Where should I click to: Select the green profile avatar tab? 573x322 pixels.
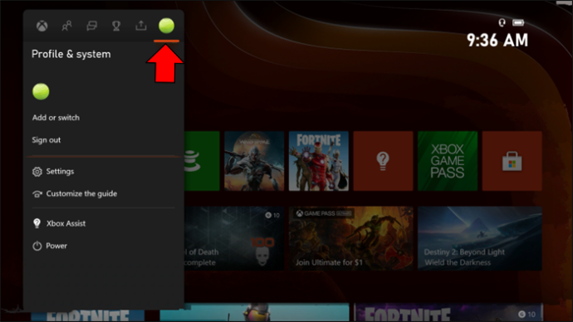point(166,26)
